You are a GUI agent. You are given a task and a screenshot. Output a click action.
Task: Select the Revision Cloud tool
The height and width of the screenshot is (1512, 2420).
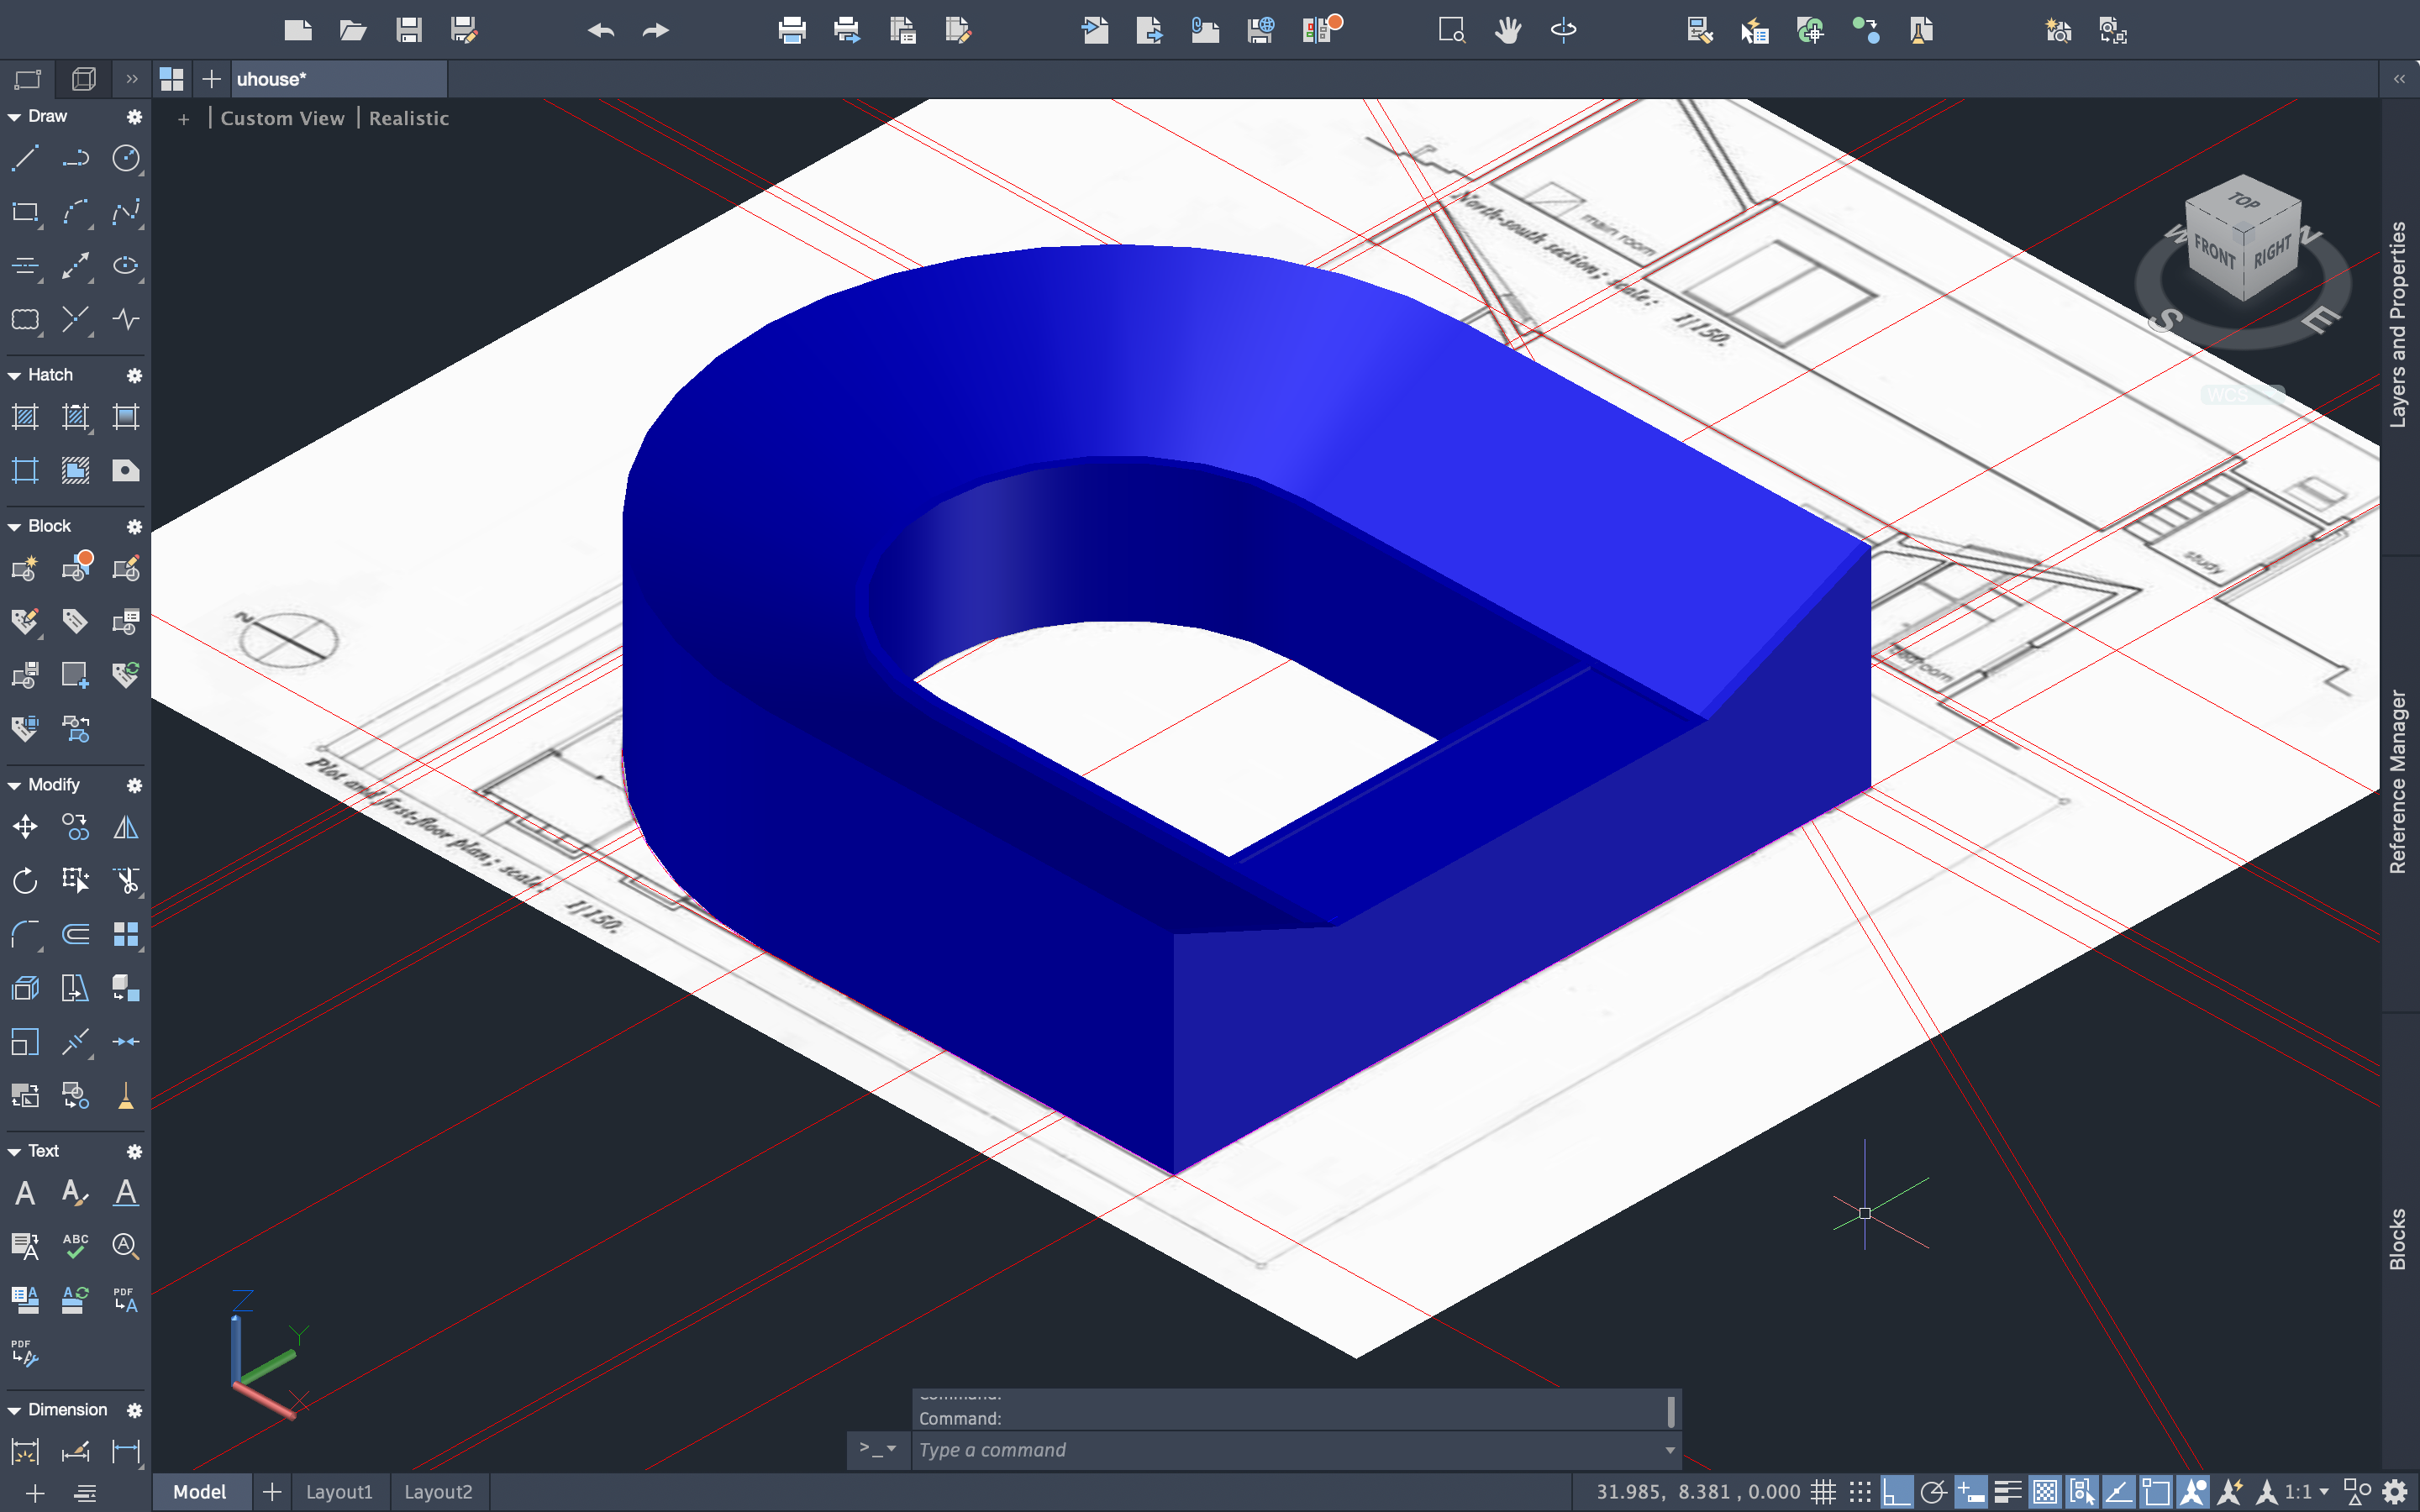point(25,319)
